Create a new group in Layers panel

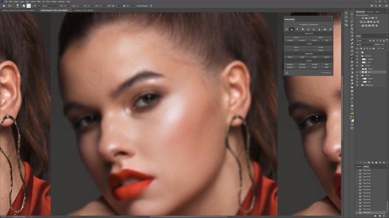[x=376, y=162]
